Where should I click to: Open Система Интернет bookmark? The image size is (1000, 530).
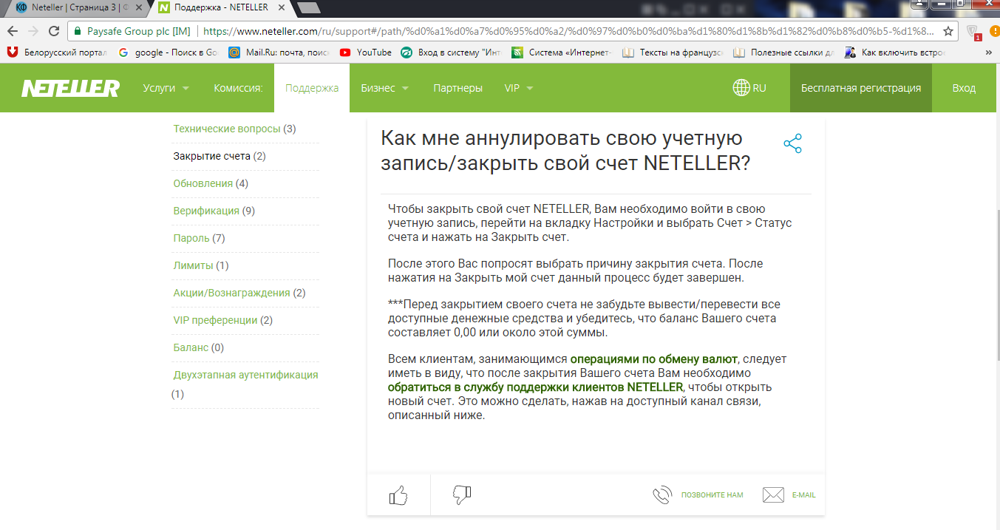click(562, 52)
